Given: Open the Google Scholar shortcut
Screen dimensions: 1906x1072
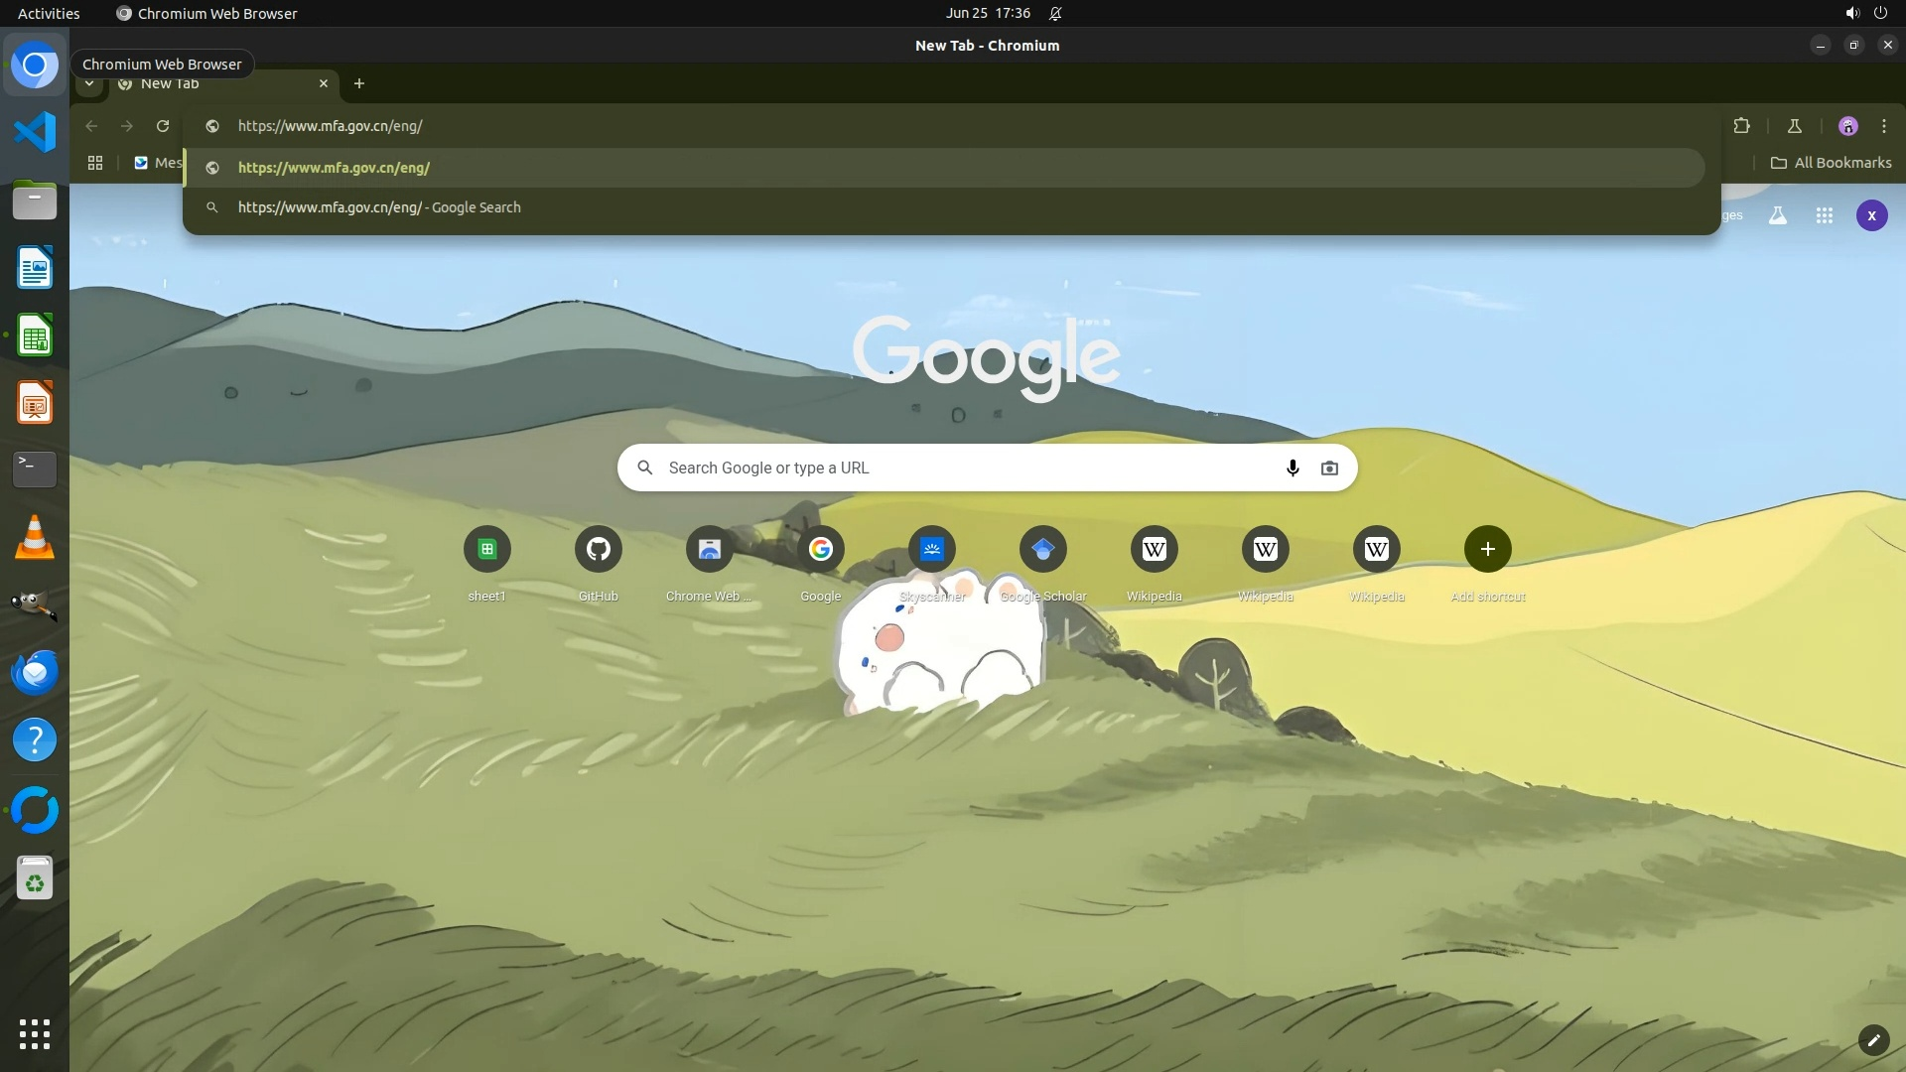Looking at the screenshot, I should coord(1042,549).
